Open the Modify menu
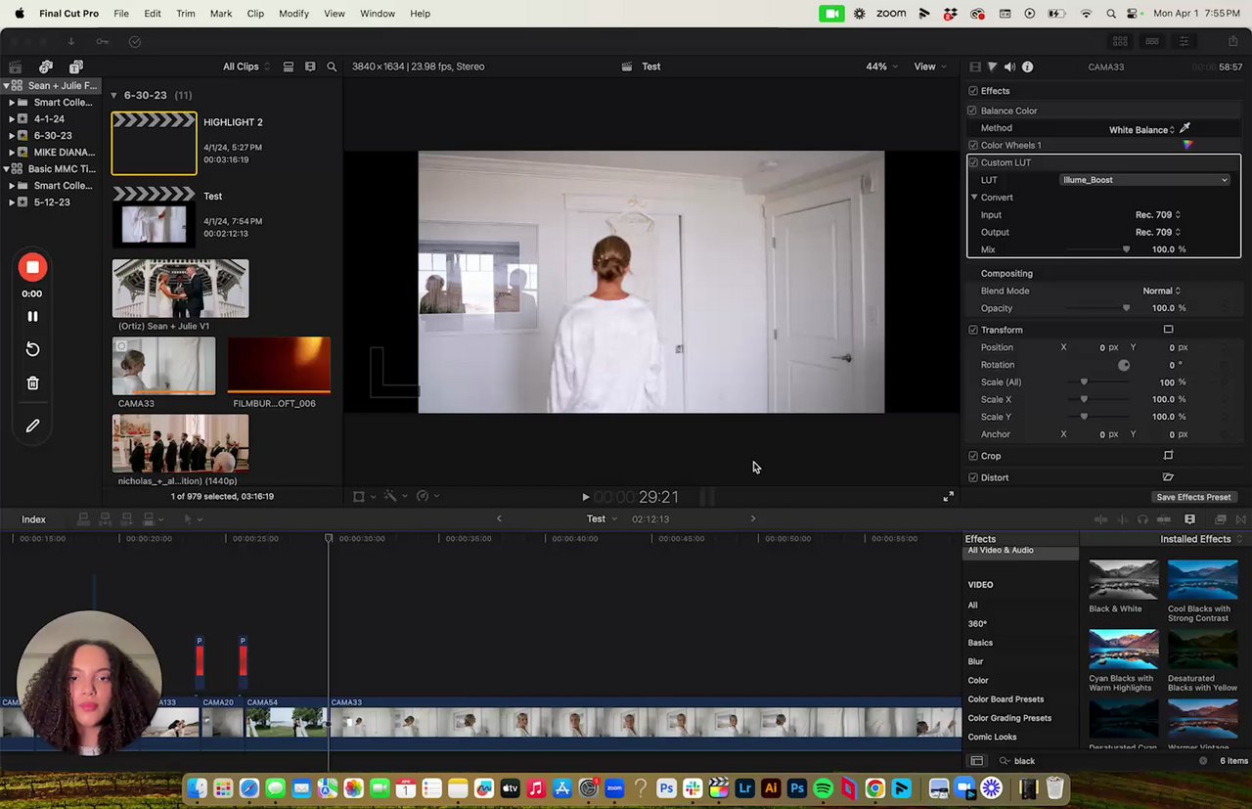1252x809 pixels. pos(293,14)
